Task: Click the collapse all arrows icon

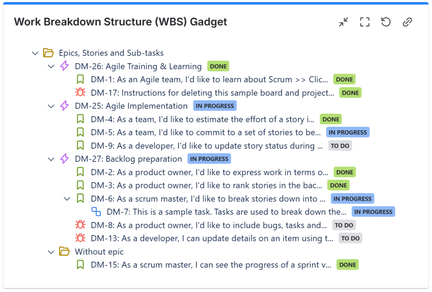Action: pyautogui.click(x=344, y=22)
